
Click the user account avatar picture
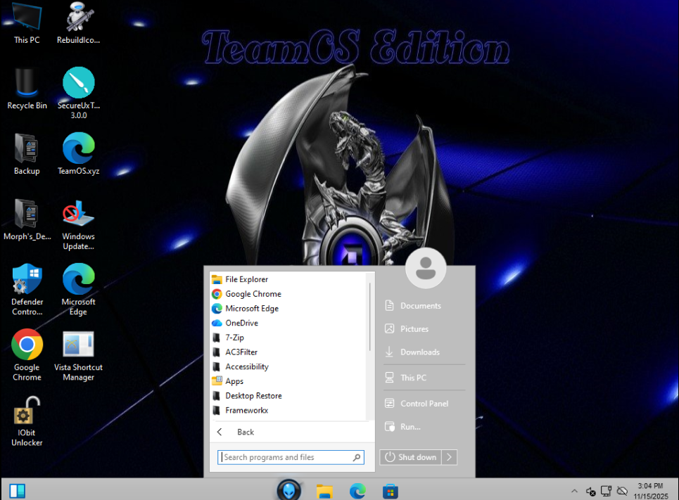tap(426, 268)
